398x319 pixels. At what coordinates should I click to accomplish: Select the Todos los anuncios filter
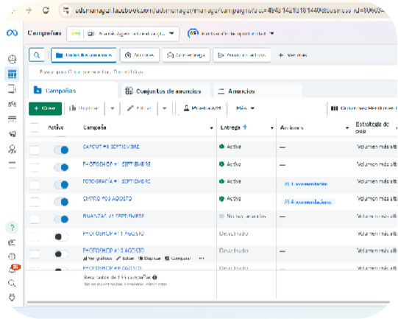pos(84,55)
